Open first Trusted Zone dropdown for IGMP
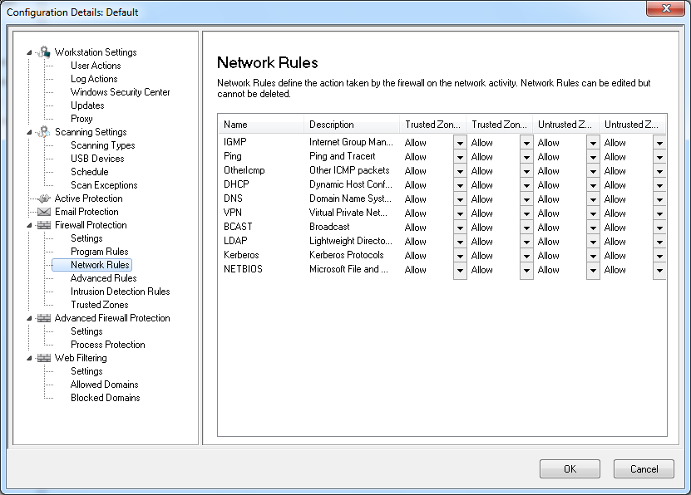 click(x=460, y=143)
